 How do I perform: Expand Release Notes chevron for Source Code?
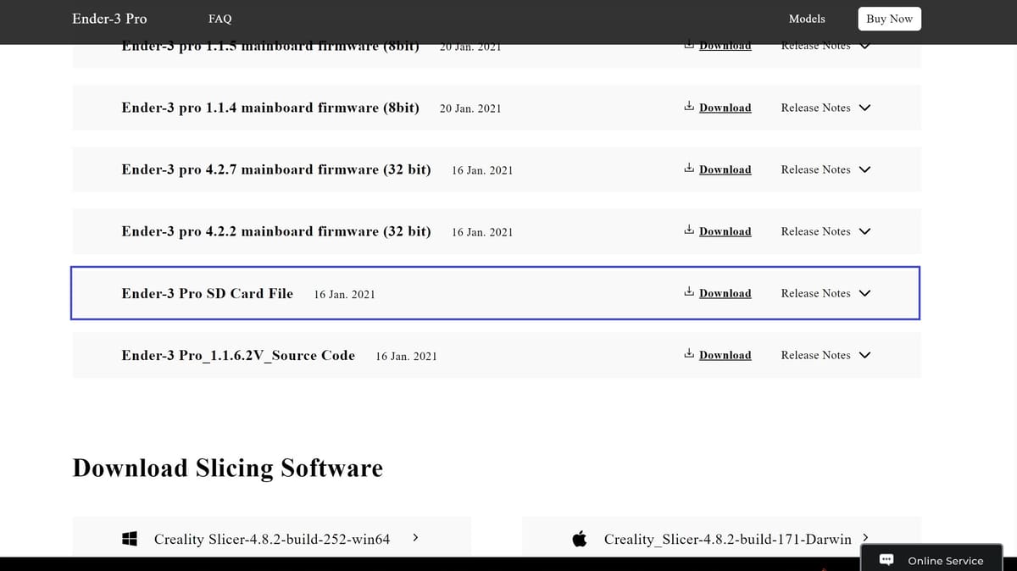(x=864, y=355)
